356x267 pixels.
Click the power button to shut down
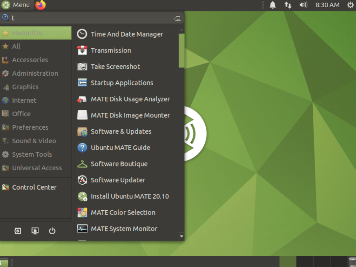[x=52, y=231]
